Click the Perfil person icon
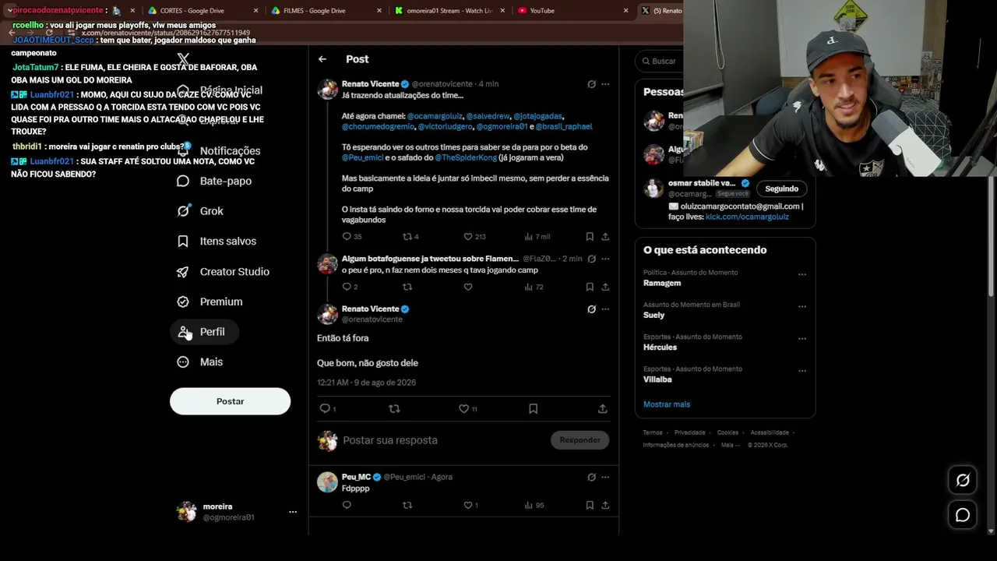The image size is (997, 561). pos(183,332)
